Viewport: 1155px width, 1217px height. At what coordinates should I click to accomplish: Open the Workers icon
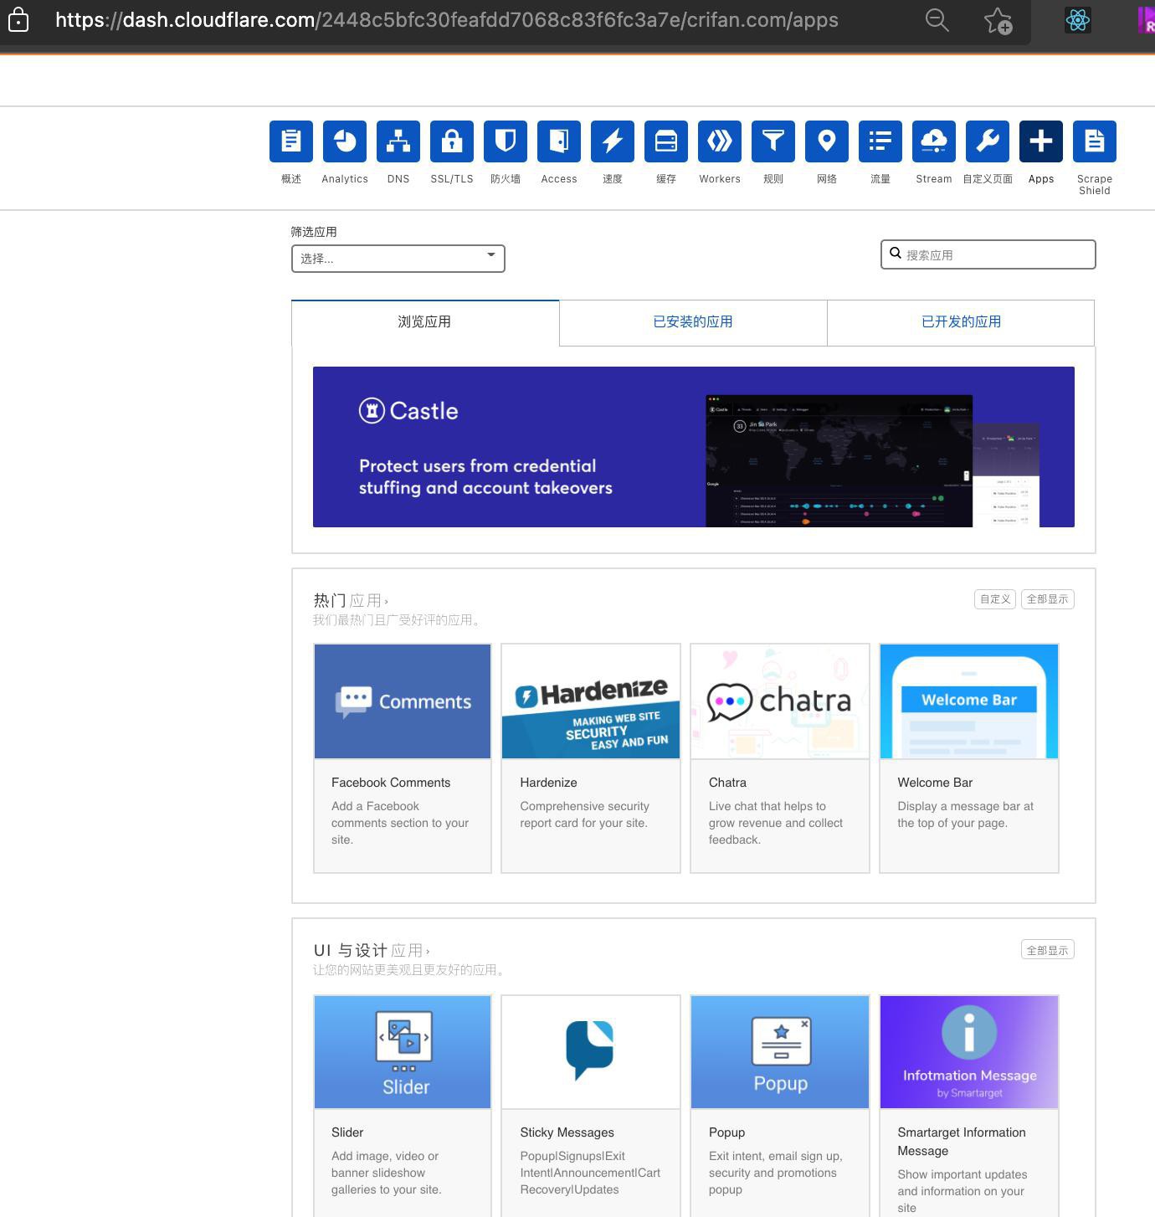[719, 141]
